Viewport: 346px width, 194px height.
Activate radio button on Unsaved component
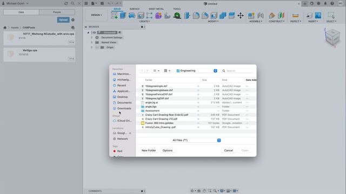(119, 32)
